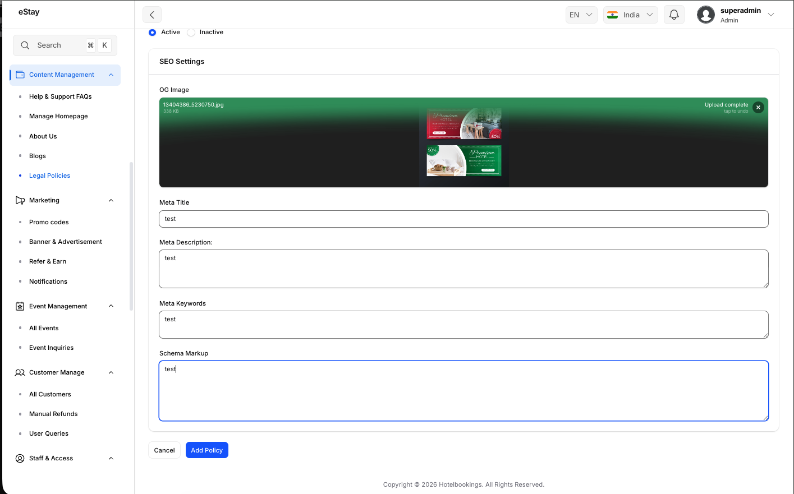Open Help & Support FAQs

(60, 96)
